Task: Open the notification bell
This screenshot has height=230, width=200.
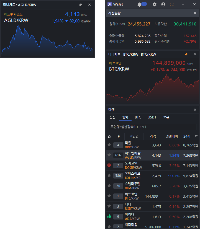Action: (x=139, y=4)
